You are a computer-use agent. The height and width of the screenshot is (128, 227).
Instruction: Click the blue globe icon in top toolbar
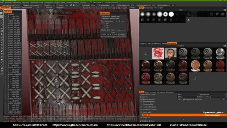(71, 5)
